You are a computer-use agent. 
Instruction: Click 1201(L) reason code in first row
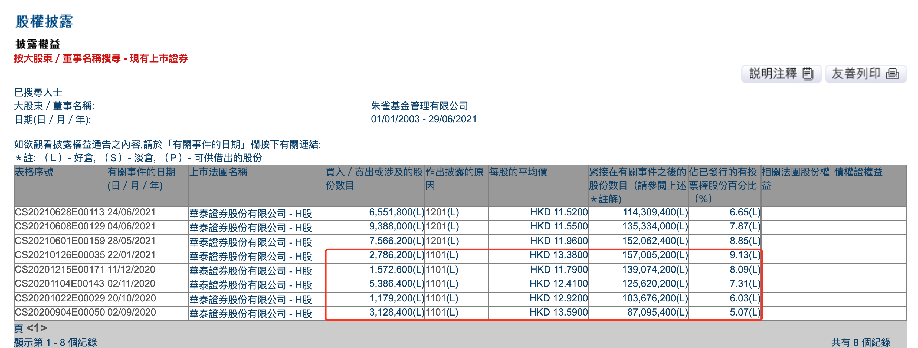click(442, 212)
